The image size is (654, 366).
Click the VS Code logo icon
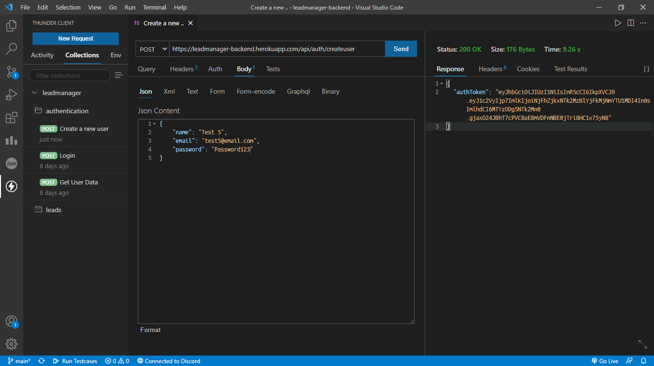pos(8,7)
